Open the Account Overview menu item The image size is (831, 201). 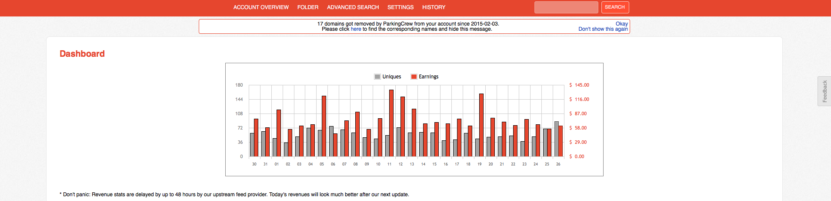tap(260, 7)
